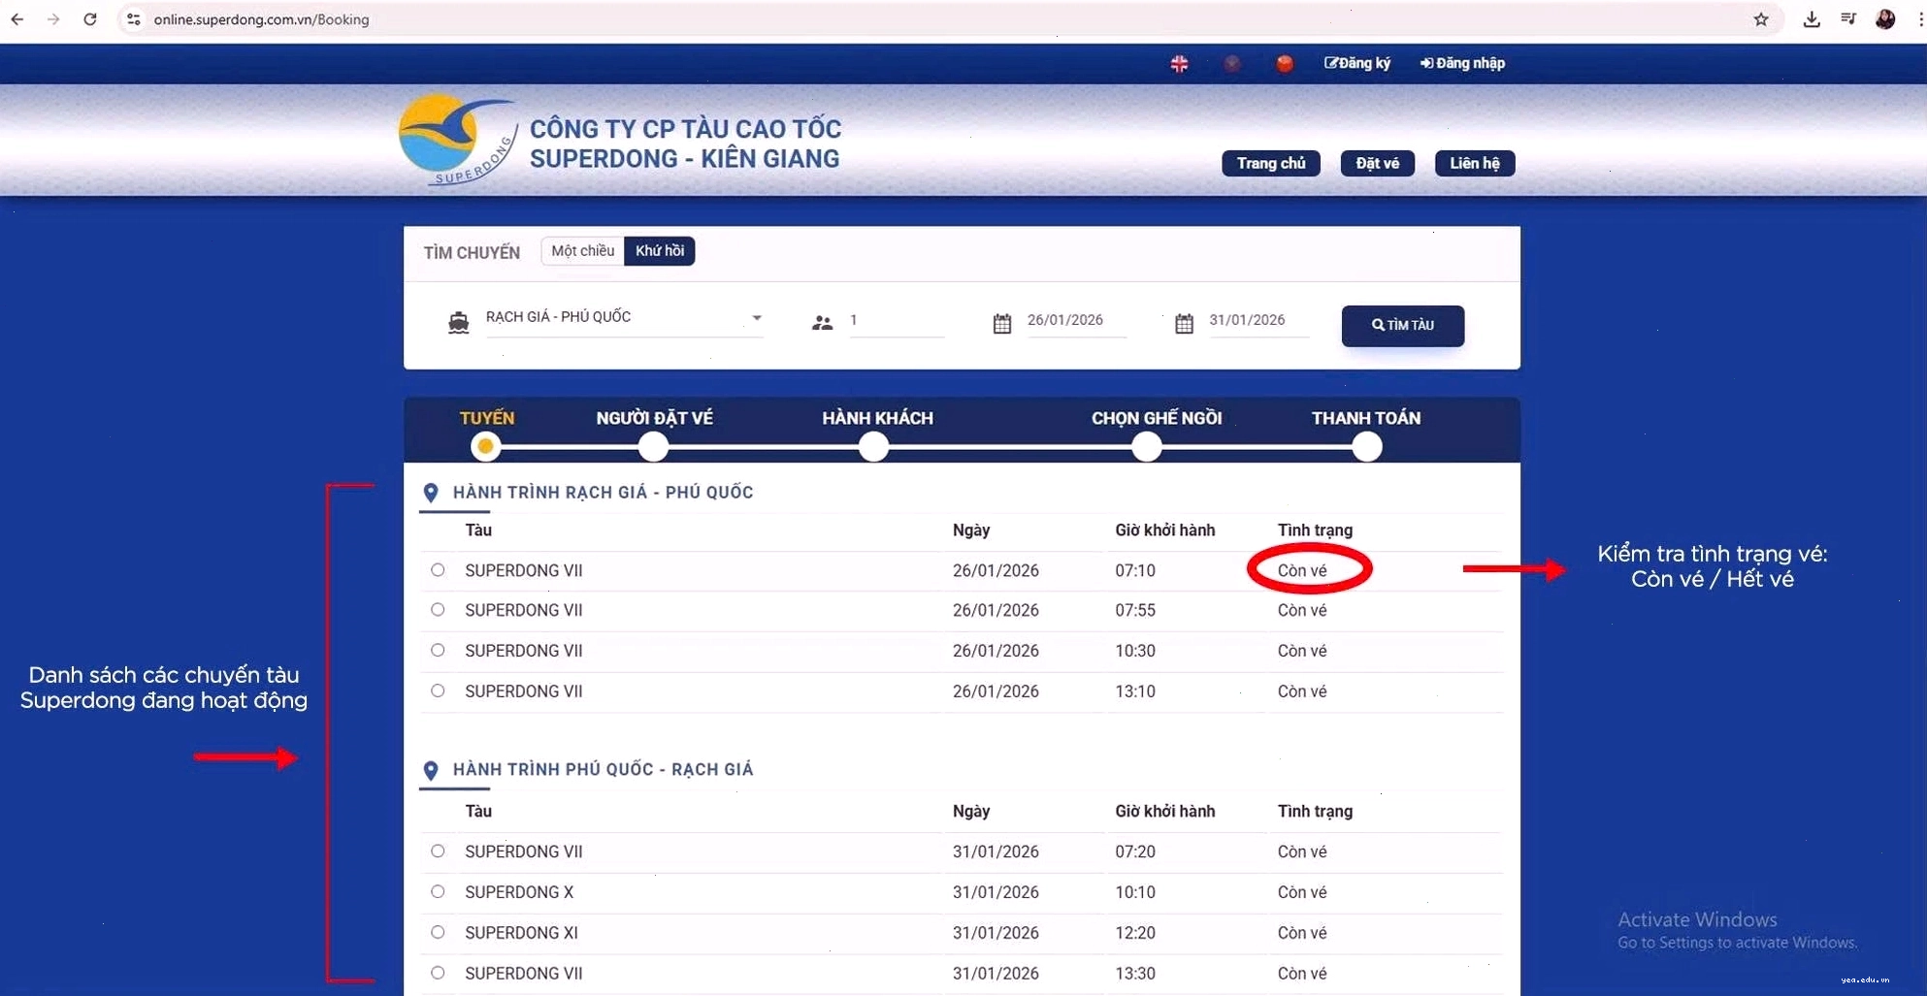Select the 10:30 SUPERDONG VII departure on 26/01/2026

(438, 651)
